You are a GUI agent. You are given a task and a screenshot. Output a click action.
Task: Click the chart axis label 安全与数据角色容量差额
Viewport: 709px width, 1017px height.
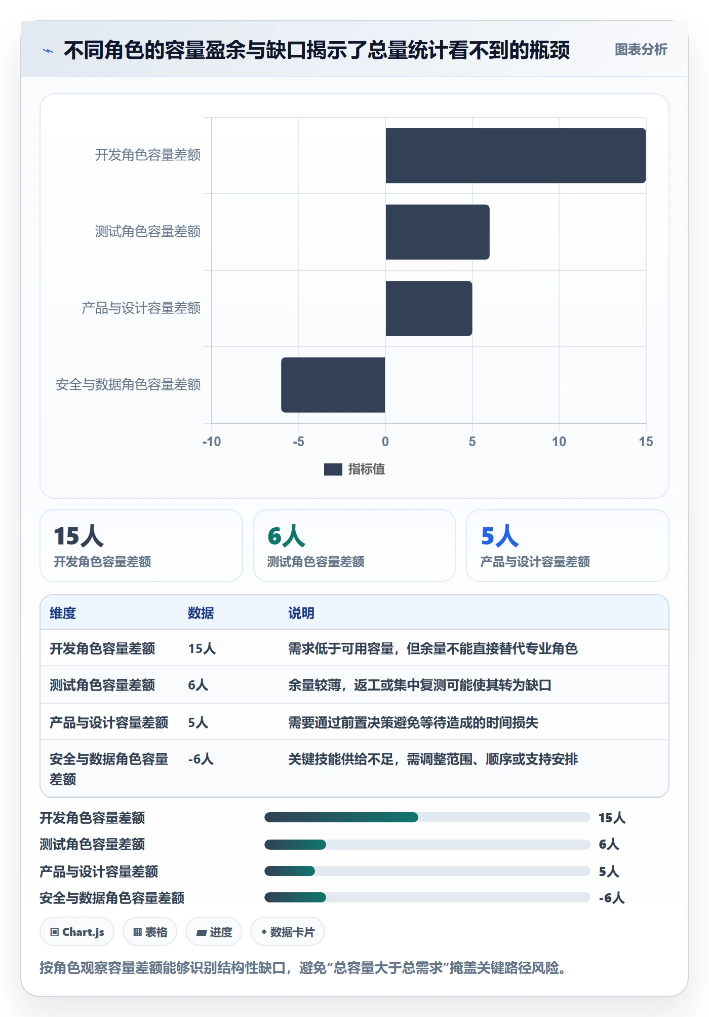click(128, 385)
